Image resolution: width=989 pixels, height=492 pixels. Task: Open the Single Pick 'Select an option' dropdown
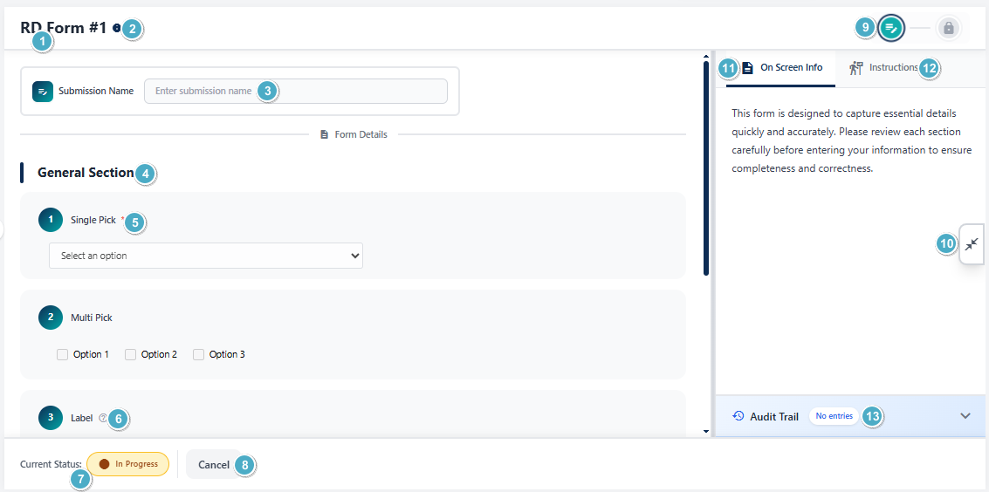point(206,256)
